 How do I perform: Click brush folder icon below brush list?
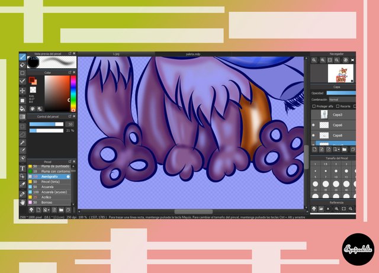[x=61, y=210]
